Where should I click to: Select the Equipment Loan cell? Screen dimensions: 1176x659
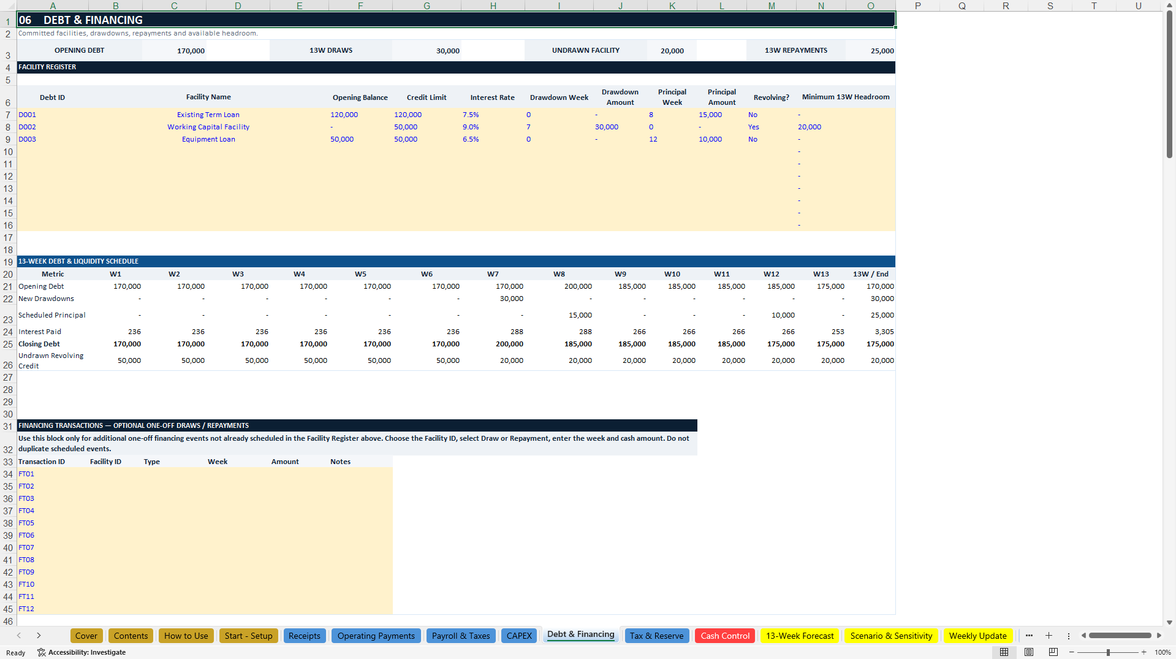(208, 139)
